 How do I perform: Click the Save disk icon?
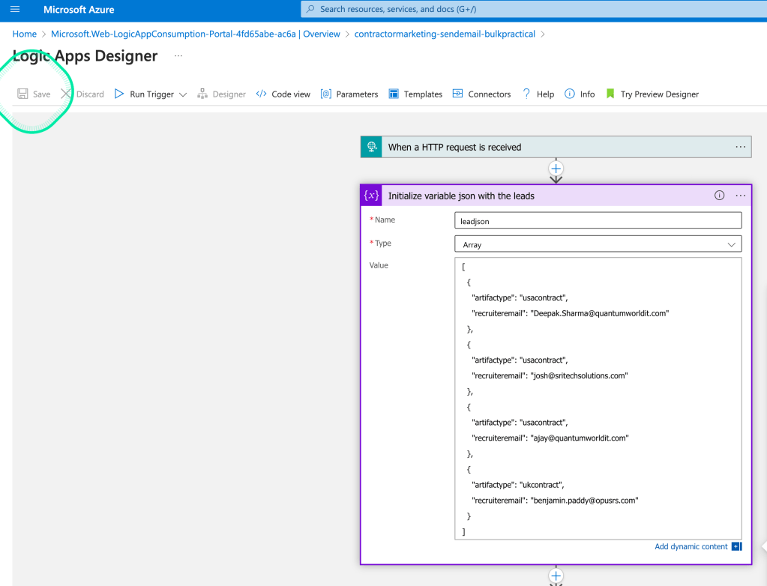(22, 94)
